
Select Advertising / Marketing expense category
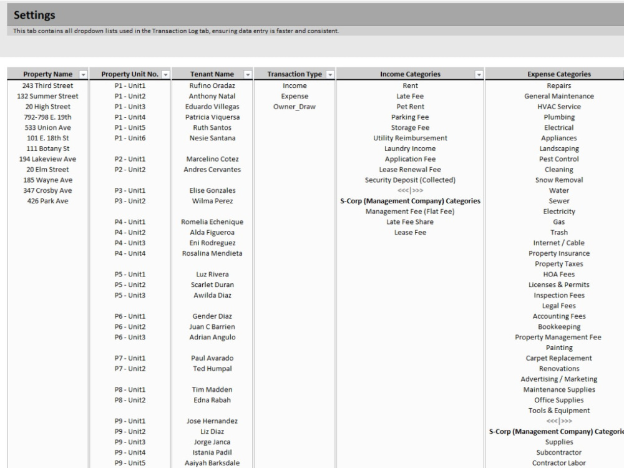tap(558, 379)
